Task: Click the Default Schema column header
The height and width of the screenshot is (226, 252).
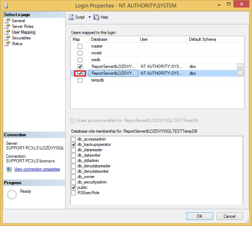Action: (x=215, y=39)
